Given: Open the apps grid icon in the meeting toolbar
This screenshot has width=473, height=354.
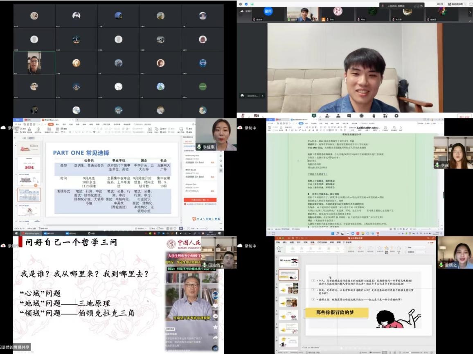Looking at the screenshot, I should coord(385,116).
